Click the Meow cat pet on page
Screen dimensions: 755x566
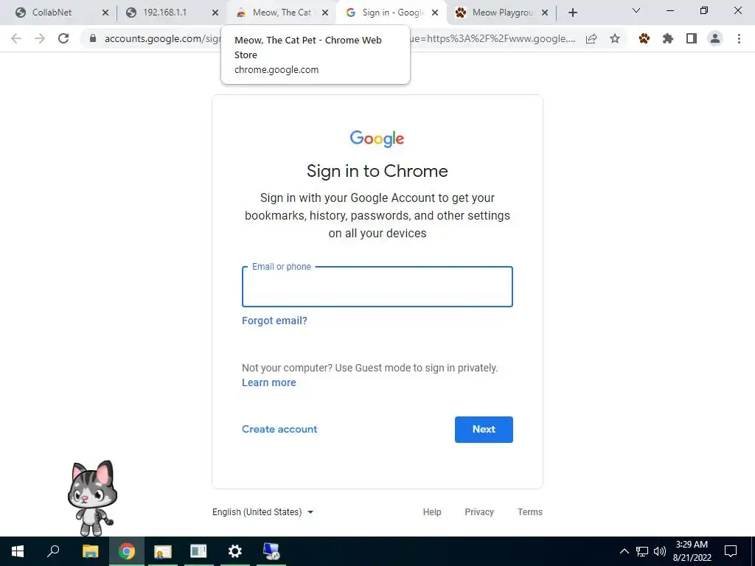tap(92, 497)
